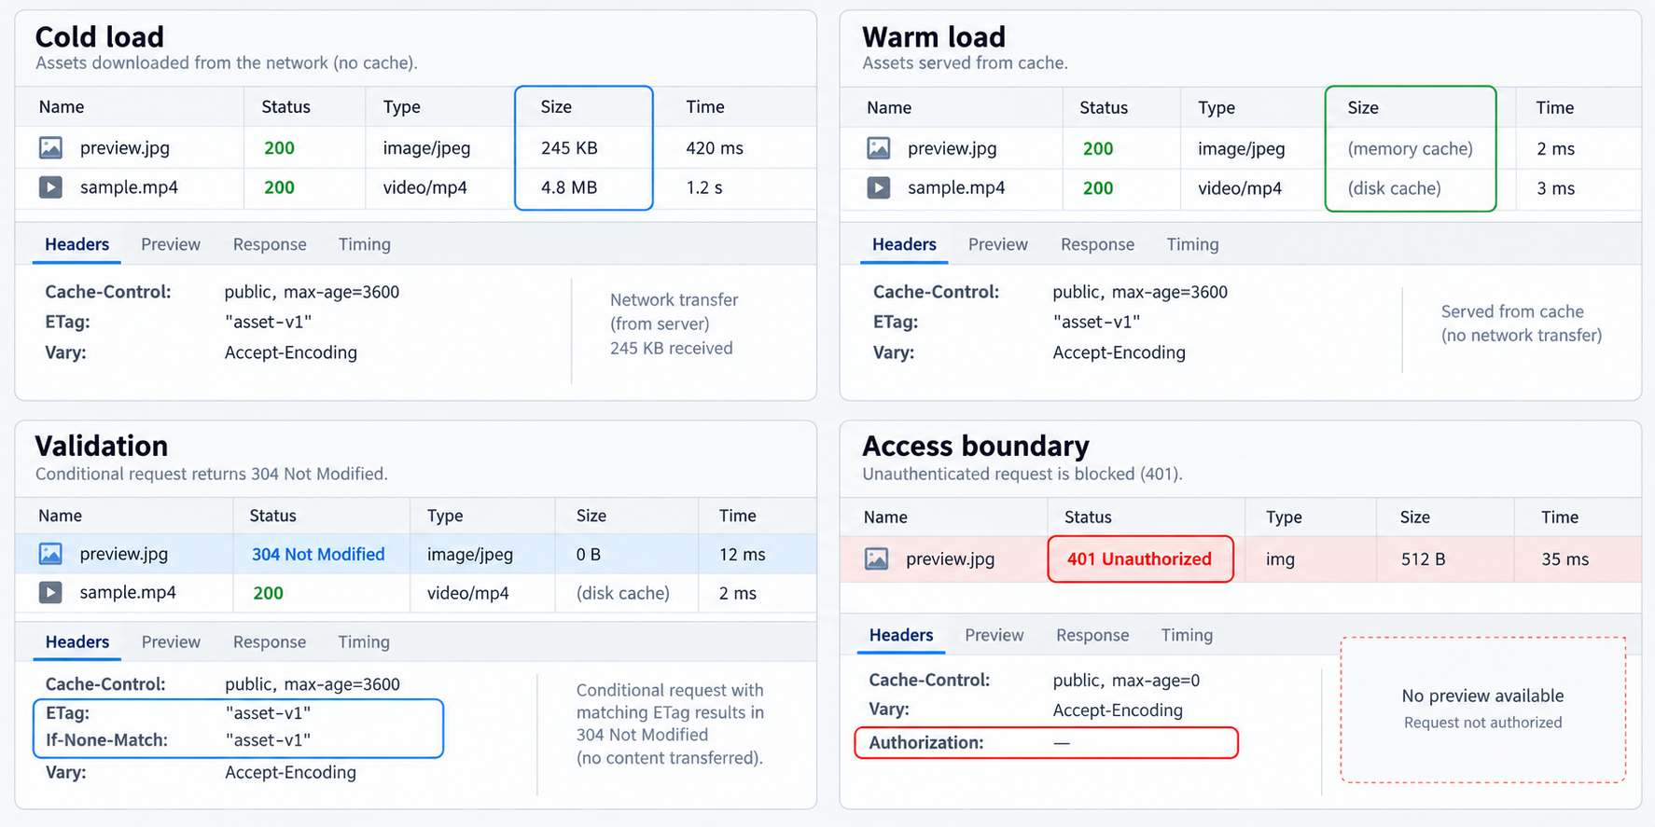The width and height of the screenshot is (1655, 827).
Task: Switch to Preview tab in Cold load panel
Action: click(171, 244)
